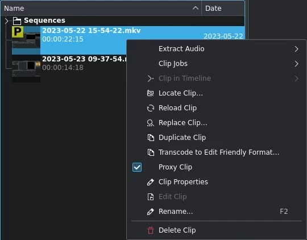This screenshot has width=307, height=240.
Task: Click the Locate Clip search icon
Action: (x=150, y=93)
